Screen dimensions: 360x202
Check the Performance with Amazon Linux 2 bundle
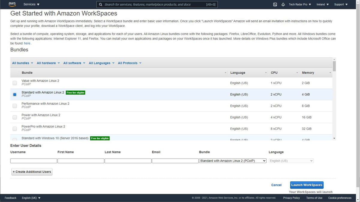14,106
